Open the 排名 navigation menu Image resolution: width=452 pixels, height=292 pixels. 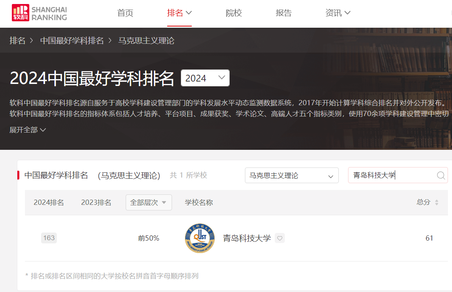coord(179,13)
